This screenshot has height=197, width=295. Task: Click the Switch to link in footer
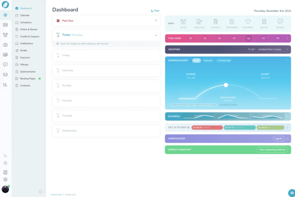[x=70, y=195]
